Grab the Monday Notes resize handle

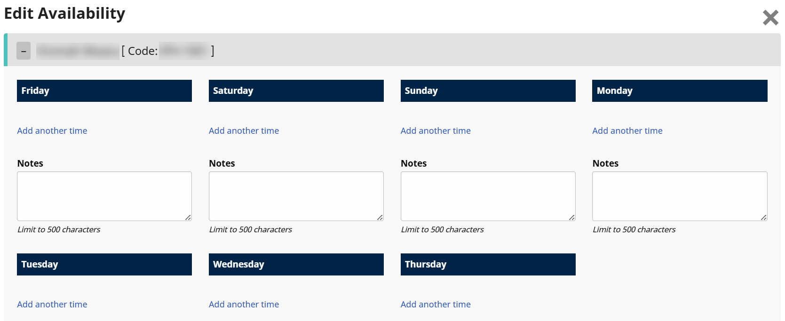click(x=764, y=217)
